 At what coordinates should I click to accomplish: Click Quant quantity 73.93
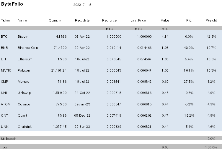62,115
